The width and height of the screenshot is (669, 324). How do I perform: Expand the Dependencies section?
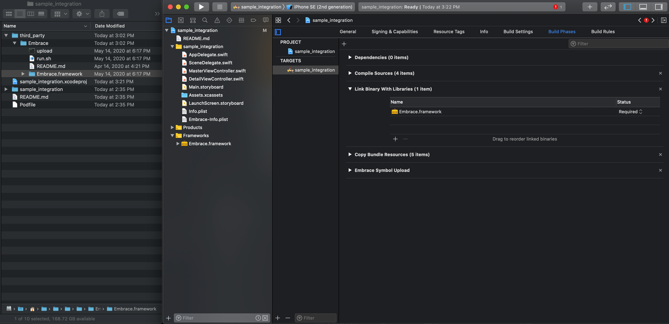pos(350,57)
